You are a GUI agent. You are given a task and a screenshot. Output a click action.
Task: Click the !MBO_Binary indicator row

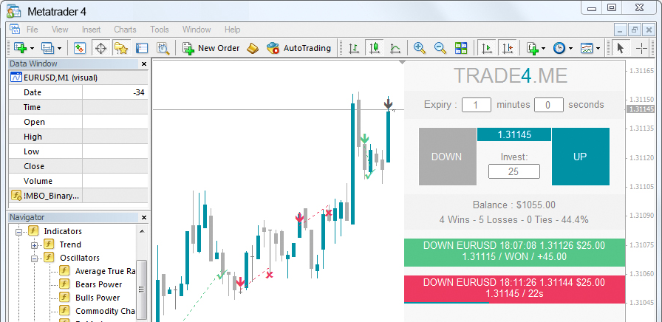(78, 196)
